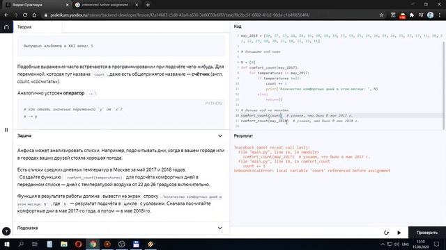Select the Теория tab
Viewport: 446px width, 250px height.
pos(24,27)
